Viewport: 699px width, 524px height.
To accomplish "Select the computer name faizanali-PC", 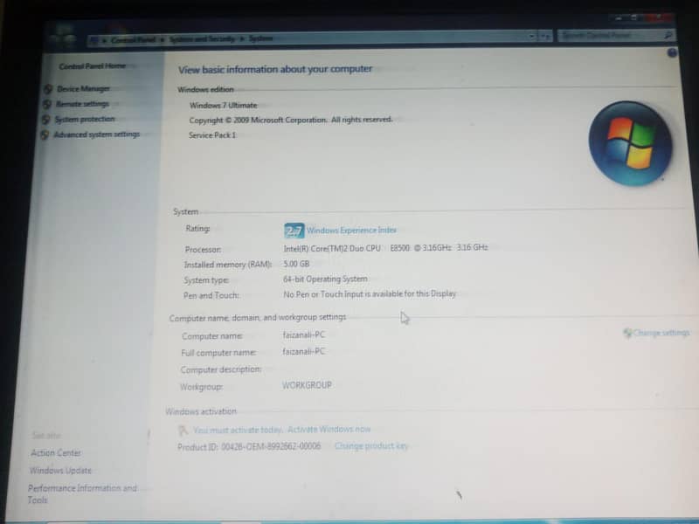I will pyautogui.click(x=303, y=334).
